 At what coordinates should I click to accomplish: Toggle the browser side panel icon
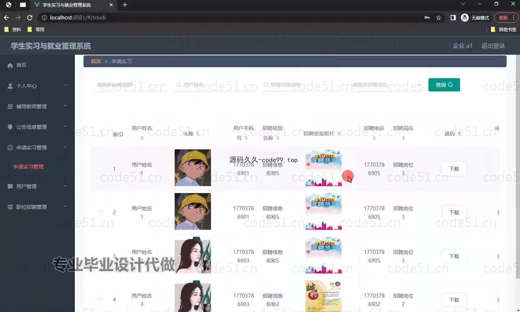[x=453, y=17]
